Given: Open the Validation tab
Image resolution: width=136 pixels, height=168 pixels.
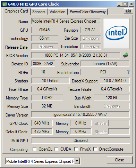Looking at the screenshot, I should pyautogui.click(x=58, y=12).
